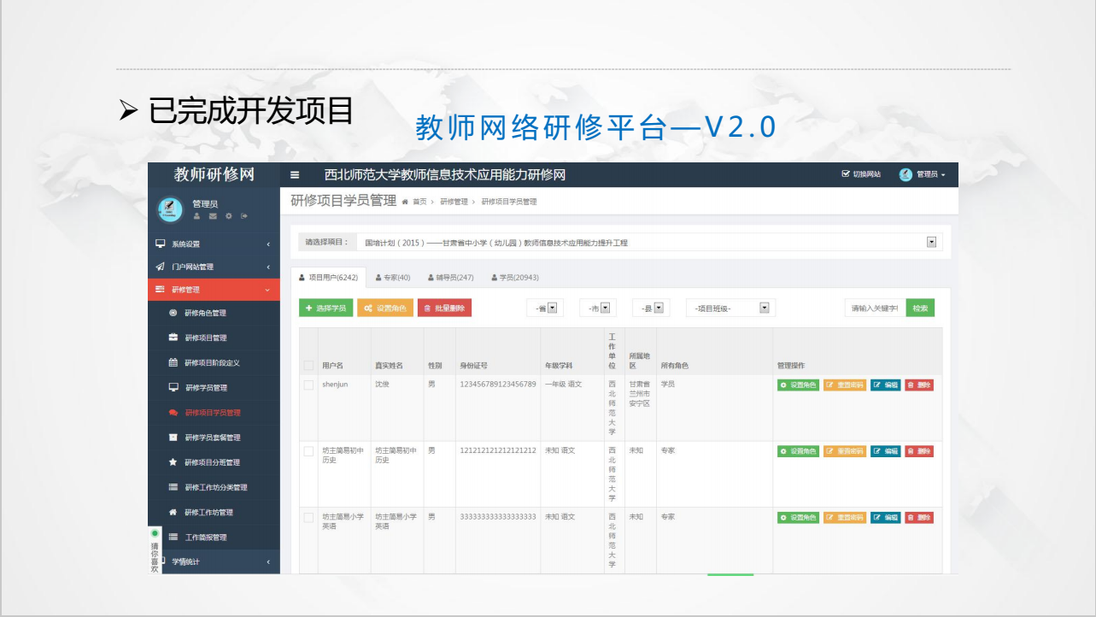Click the green 选择学员 button
Viewport: 1096px width, 617px height.
coord(325,308)
